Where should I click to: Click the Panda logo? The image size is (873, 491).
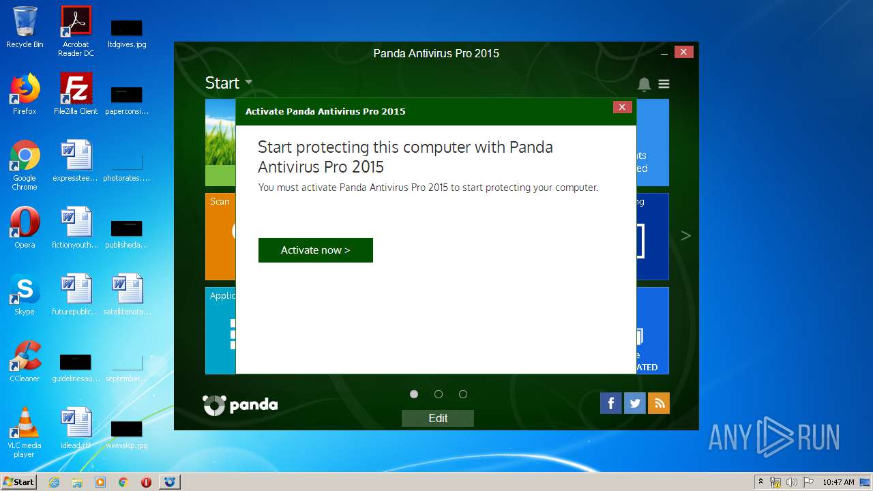coord(240,405)
